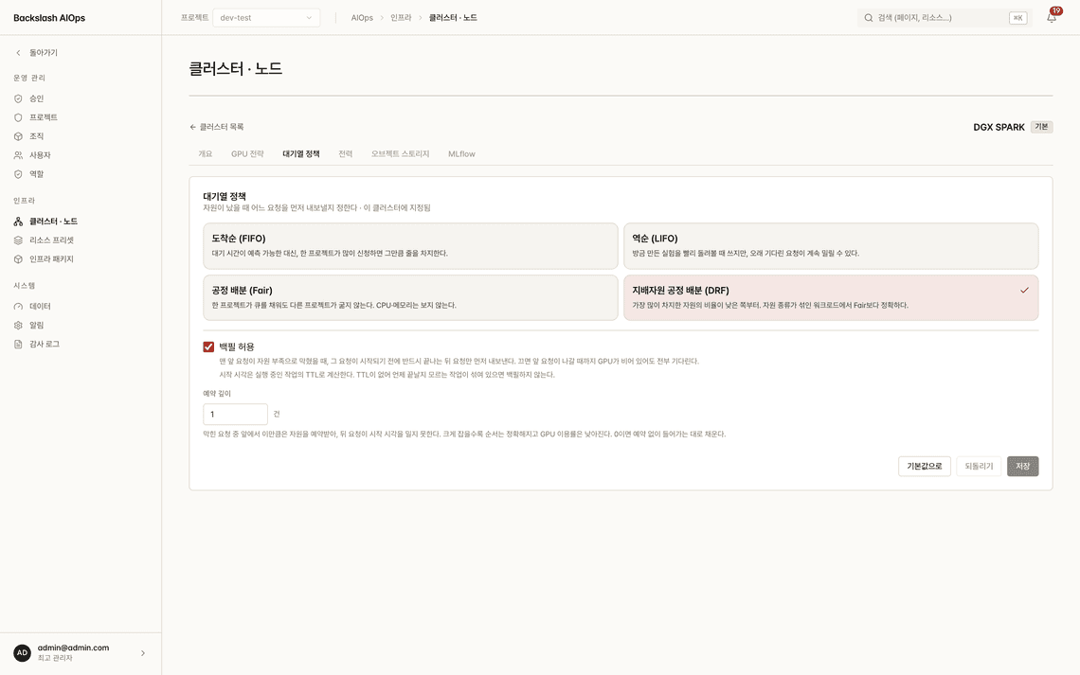The image size is (1080, 675).
Task: Click the AD user avatar
Action: point(22,653)
